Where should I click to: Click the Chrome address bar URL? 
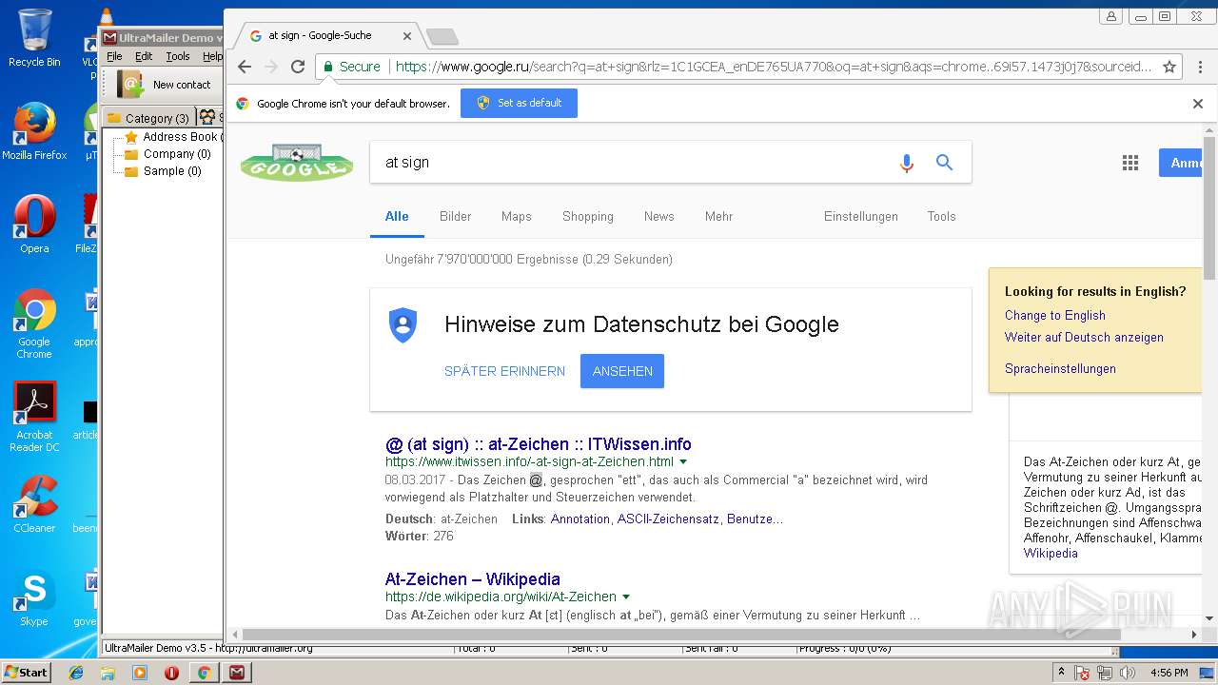(773, 67)
